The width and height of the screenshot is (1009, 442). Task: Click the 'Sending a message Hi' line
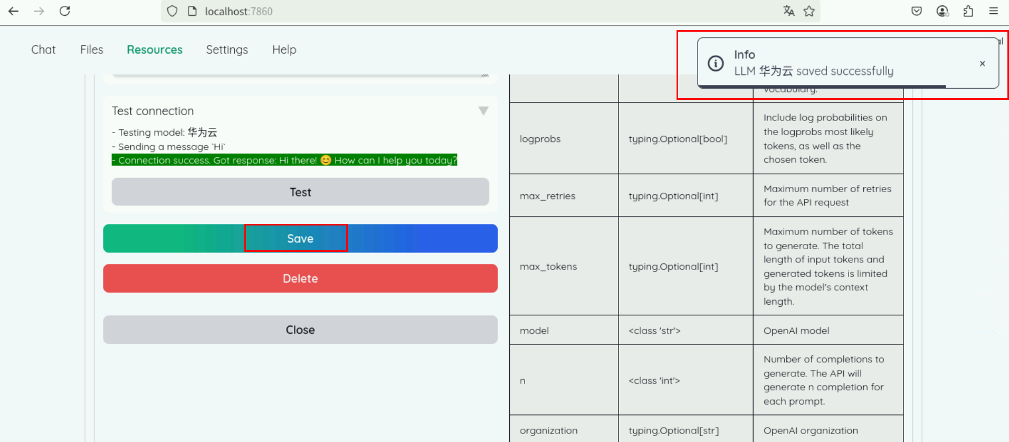tap(168, 146)
